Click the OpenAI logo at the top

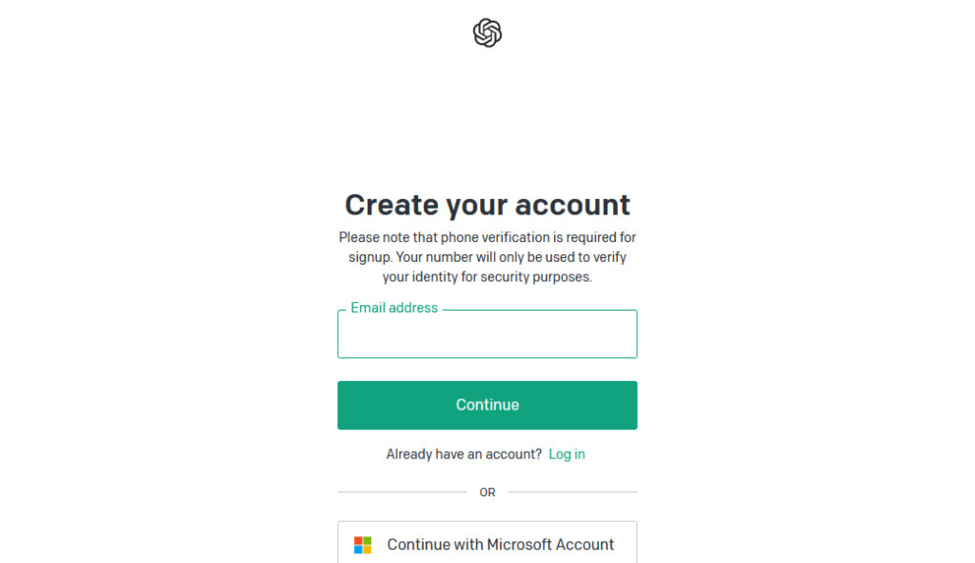tap(487, 33)
